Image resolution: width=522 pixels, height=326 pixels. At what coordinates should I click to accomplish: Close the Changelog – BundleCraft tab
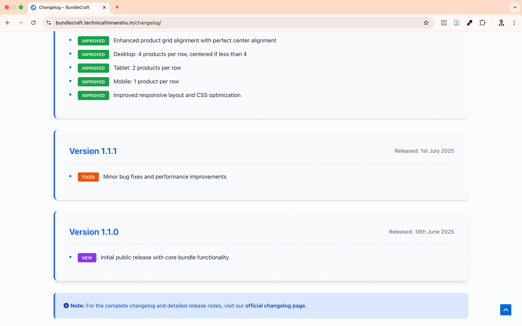pyautogui.click(x=104, y=7)
